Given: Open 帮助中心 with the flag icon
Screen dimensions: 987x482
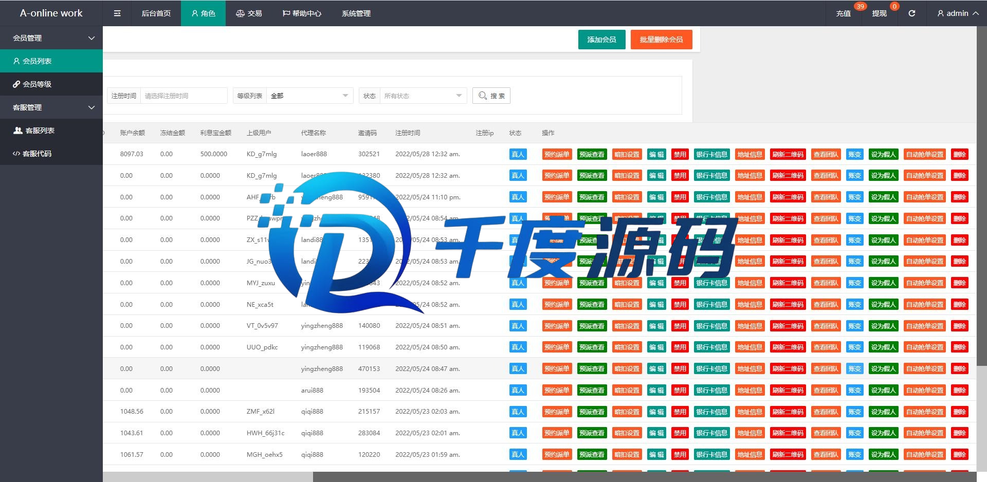Looking at the screenshot, I should (x=302, y=13).
